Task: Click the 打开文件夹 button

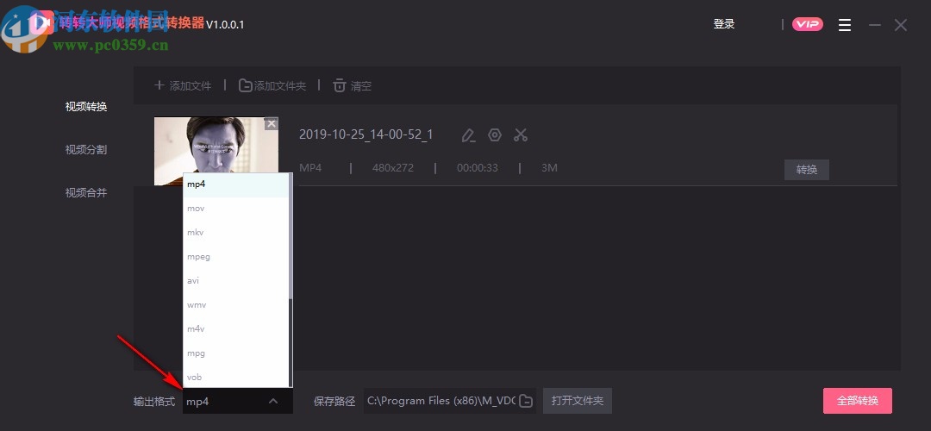Action: click(x=577, y=401)
